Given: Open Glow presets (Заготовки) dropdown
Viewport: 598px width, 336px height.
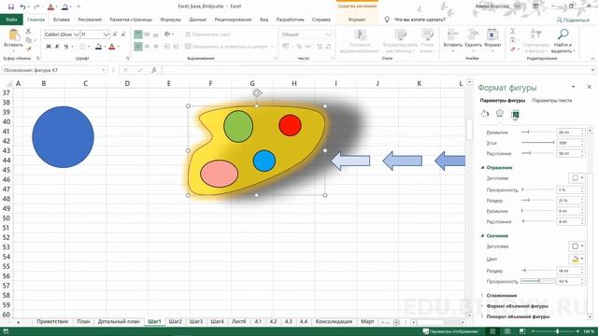Looking at the screenshot, I should tap(577, 246).
